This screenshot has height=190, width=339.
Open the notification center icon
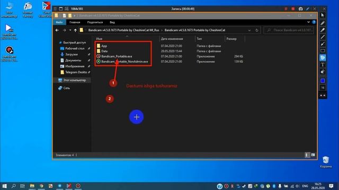[331, 186]
